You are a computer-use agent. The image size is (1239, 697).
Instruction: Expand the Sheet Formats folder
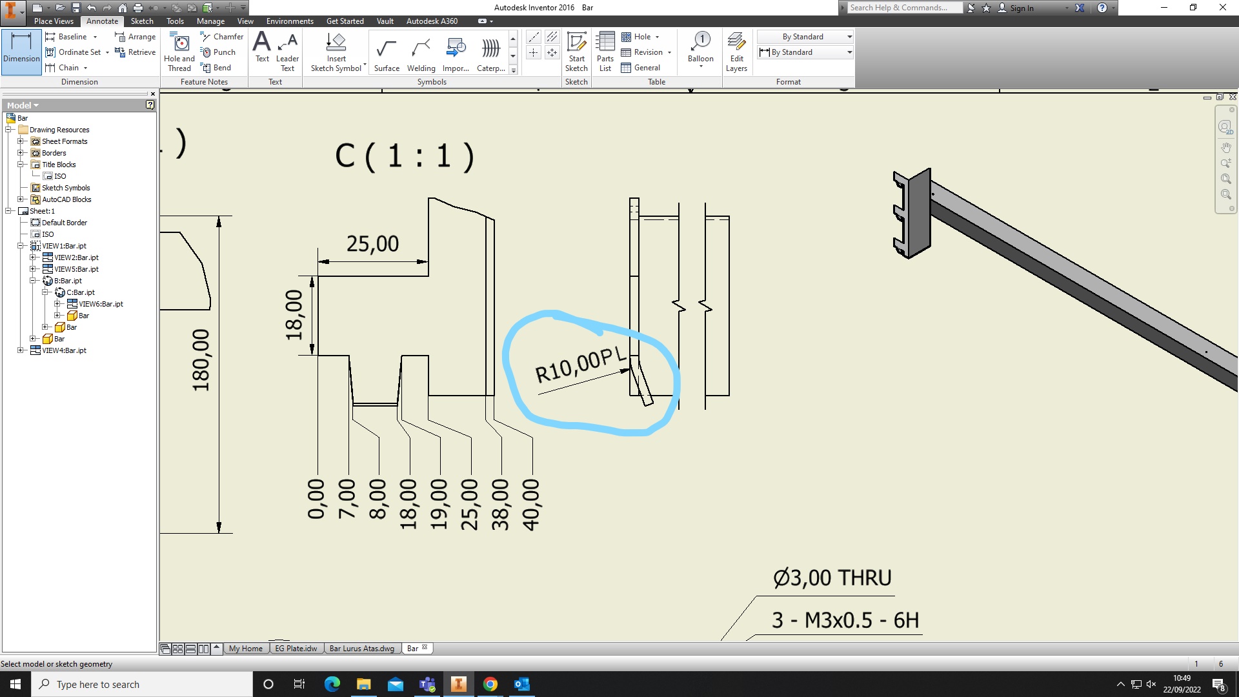click(x=21, y=141)
